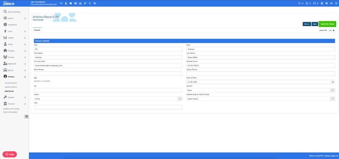Open the Status dropdown
339x159 pixels.
[x=108, y=99]
